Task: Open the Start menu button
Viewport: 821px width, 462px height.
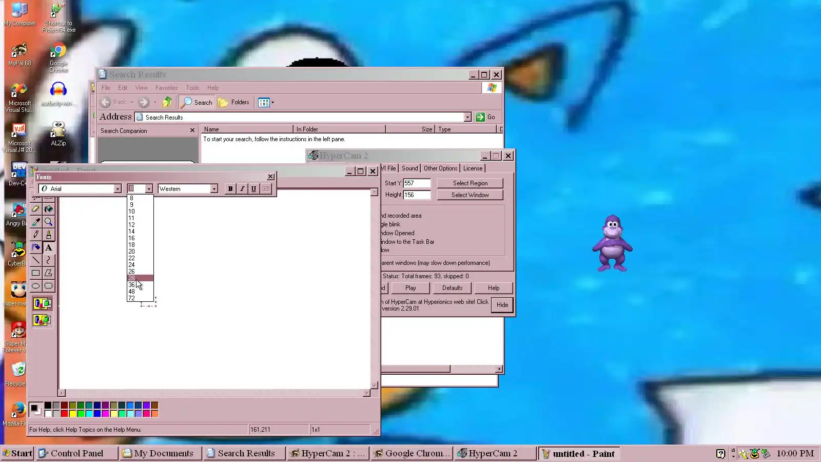Action: pos(18,453)
